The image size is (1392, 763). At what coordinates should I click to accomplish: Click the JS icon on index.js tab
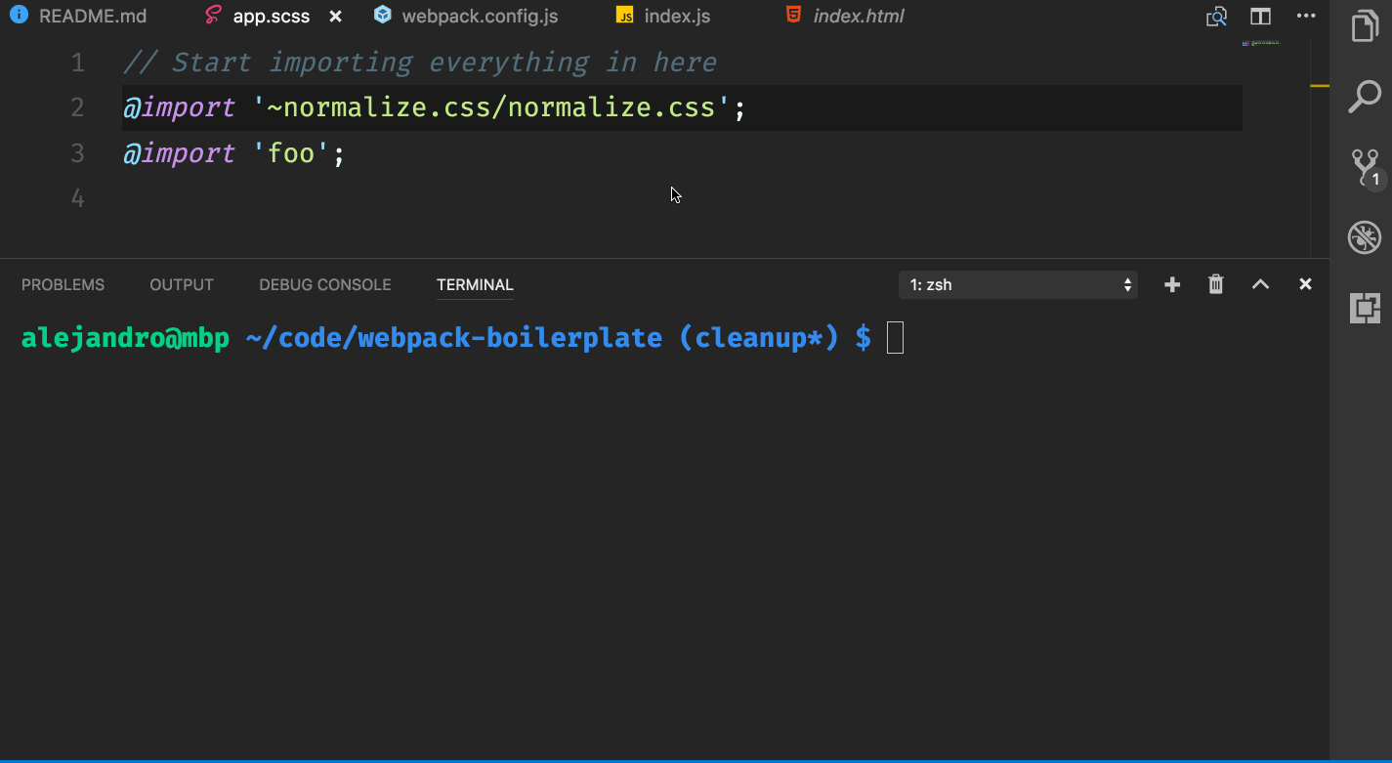tap(625, 16)
